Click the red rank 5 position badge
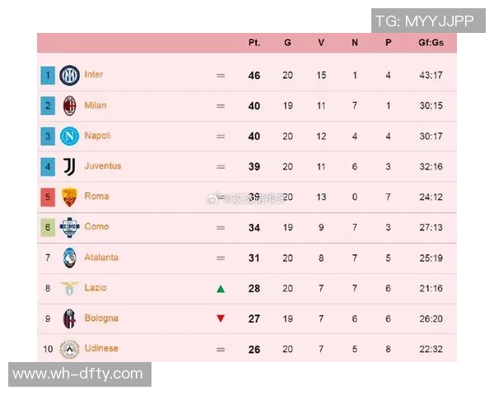The width and height of the screenshot is (494, 395). [48, 197]
